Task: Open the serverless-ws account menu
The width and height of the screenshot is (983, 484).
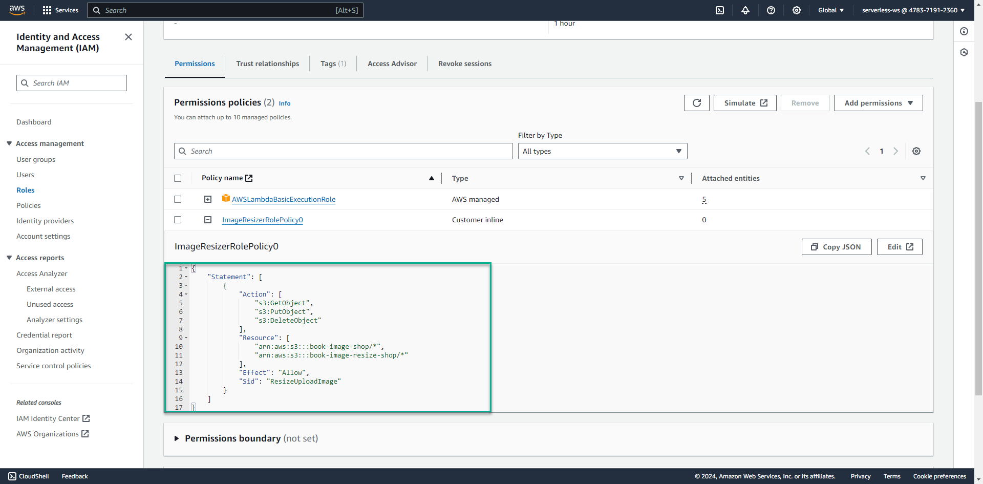Action: pyautogui.click(x=913, y=10)
